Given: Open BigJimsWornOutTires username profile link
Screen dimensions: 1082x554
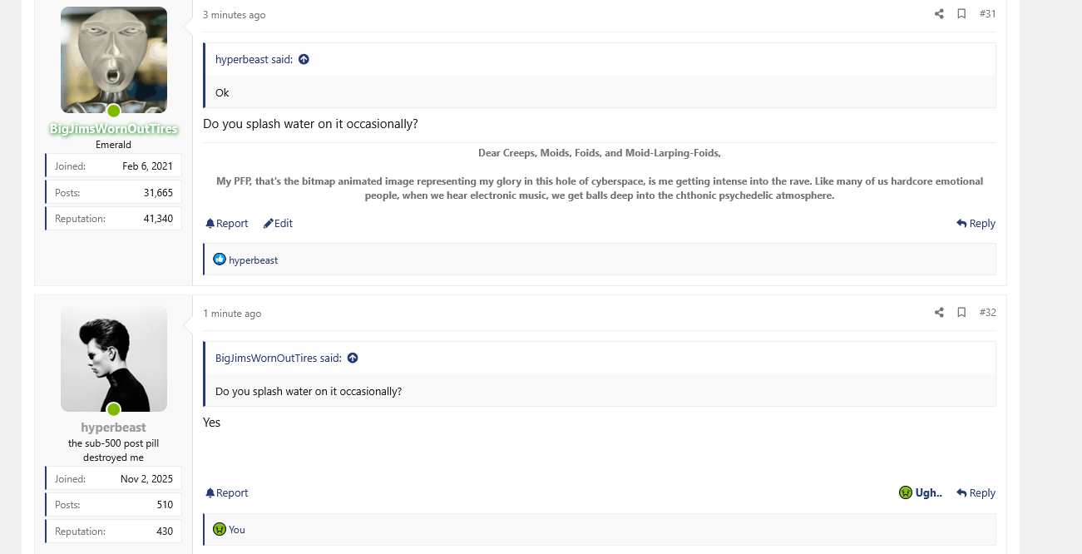Looking at the screenshot, I should coord(114,129).
